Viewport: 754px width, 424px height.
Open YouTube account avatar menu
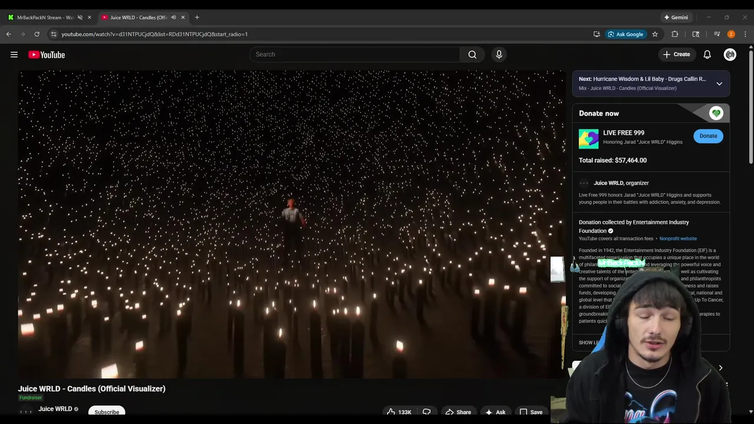pos(730,55)
